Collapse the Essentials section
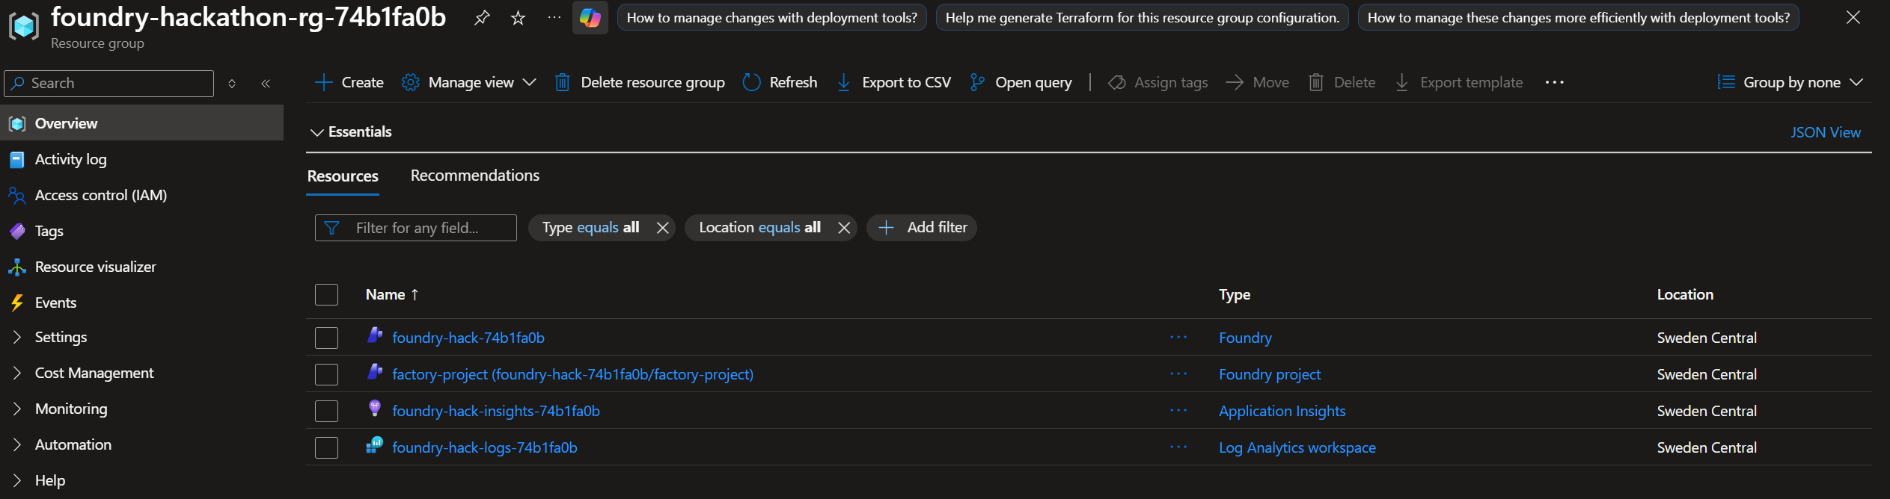Screen dimensions: 1890x499 [351, 131]
